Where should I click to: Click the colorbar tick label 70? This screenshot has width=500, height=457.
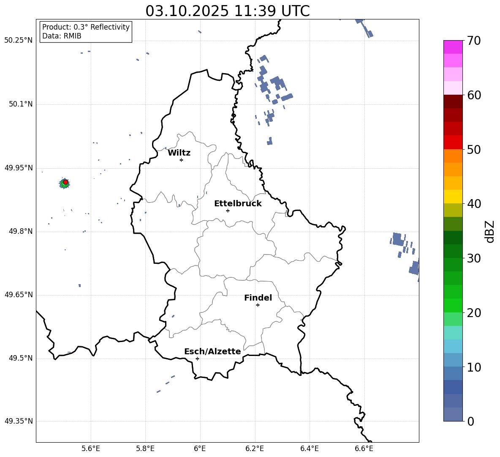(474, 41)
